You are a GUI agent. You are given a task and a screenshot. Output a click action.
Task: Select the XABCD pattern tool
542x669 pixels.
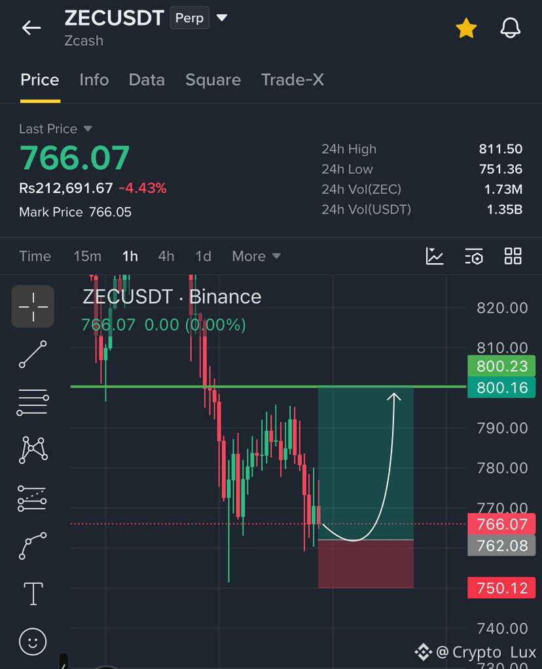point(33,450)
